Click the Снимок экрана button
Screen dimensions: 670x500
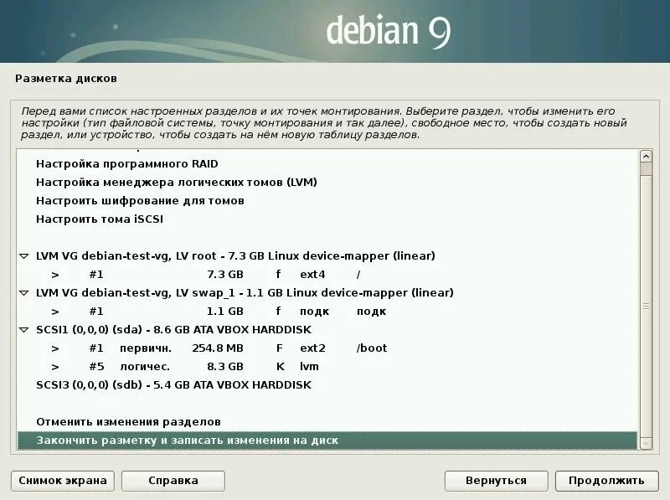63,481
